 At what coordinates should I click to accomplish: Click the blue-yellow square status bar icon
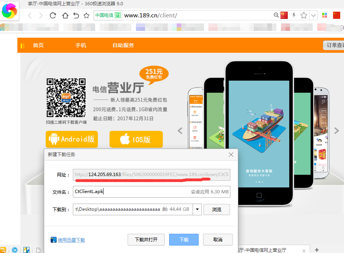(26, 250)
